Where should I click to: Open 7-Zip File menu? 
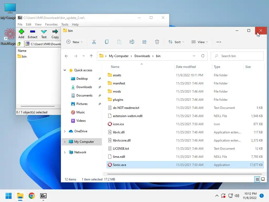(20, 24)
